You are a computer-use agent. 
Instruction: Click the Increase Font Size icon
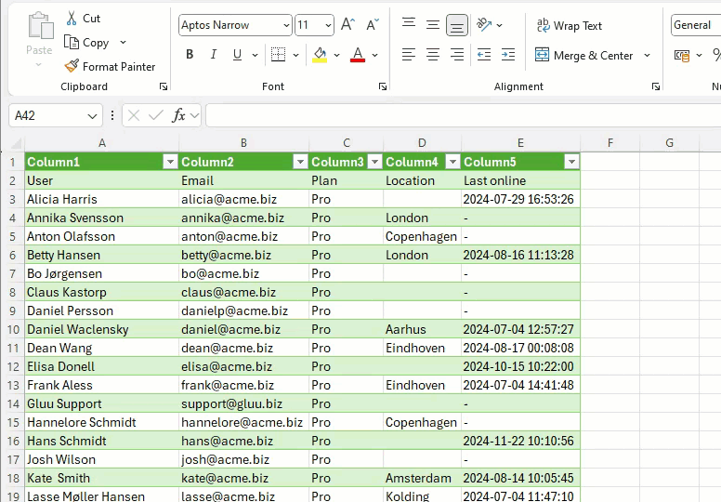(x=347, y=25)
